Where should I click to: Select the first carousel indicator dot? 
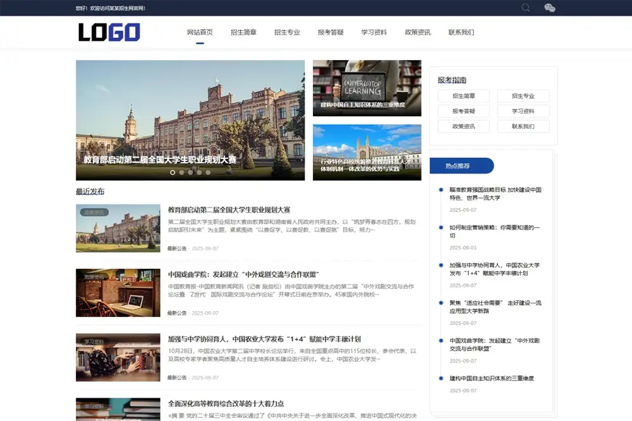pos(173,172)
